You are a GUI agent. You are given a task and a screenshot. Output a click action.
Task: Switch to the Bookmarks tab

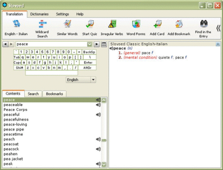55,94
